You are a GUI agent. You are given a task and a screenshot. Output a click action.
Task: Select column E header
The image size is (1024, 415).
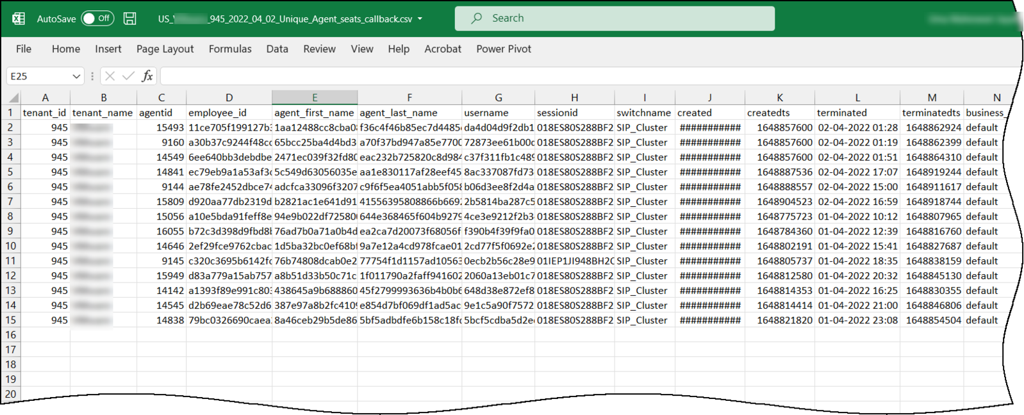pos(315,97)
